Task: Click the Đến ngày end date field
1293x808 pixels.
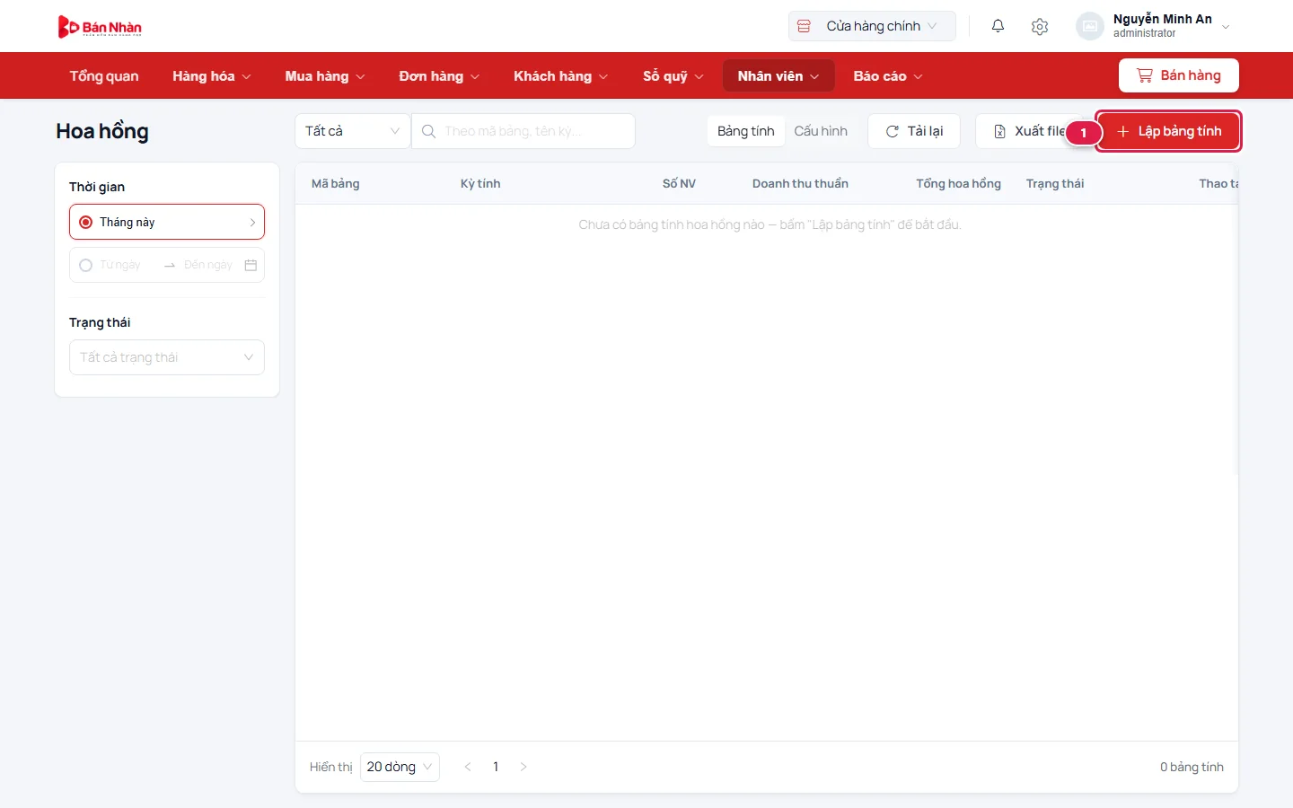Action: (208, 265)
